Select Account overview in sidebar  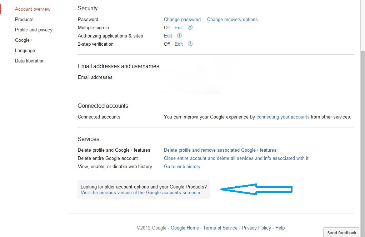[32, 9]
